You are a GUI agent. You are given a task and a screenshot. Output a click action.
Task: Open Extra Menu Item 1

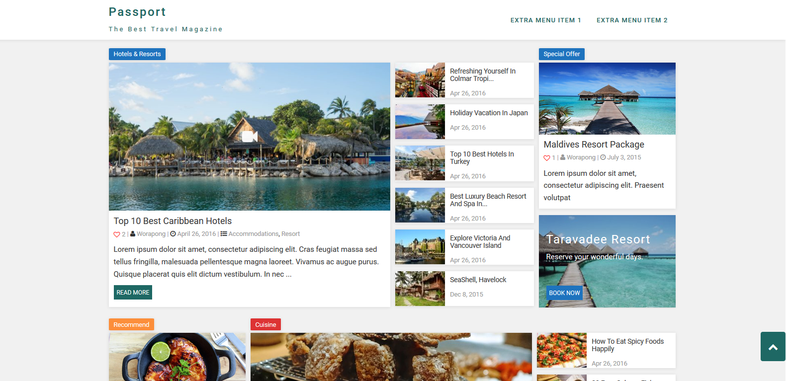[545, 20]
